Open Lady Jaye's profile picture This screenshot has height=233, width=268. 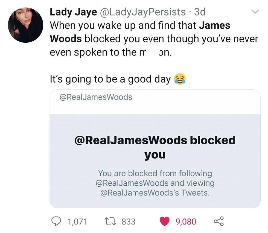tap(26, 25)
